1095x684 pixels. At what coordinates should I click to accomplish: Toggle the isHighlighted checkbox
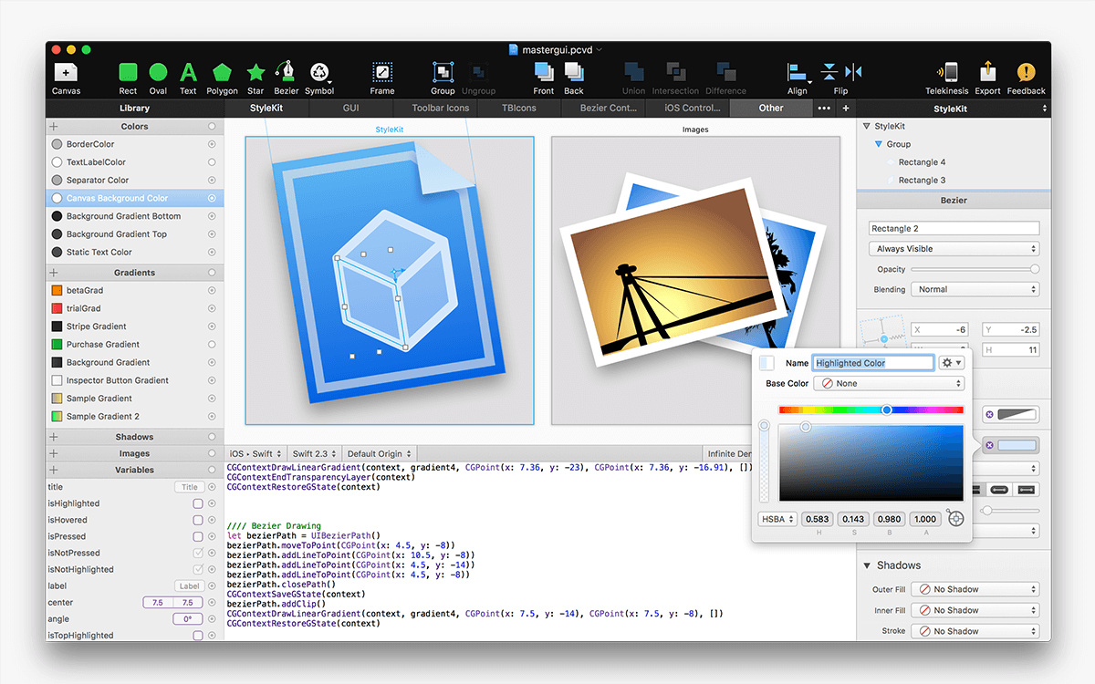198,503
